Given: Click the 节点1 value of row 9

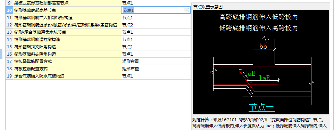Looking at the screenshot, I should coord(156,3).
